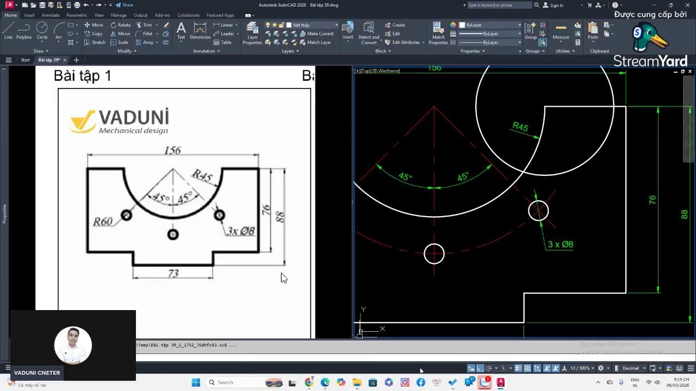This screenshot has width=696, height=391.
Task: Insert a Table annotation
Action: [222, 42]
